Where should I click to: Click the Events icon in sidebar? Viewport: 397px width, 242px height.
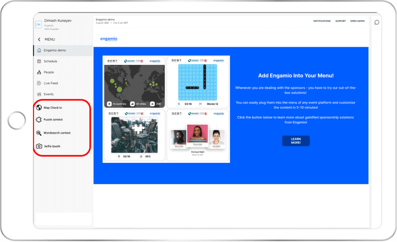[39, 94]
